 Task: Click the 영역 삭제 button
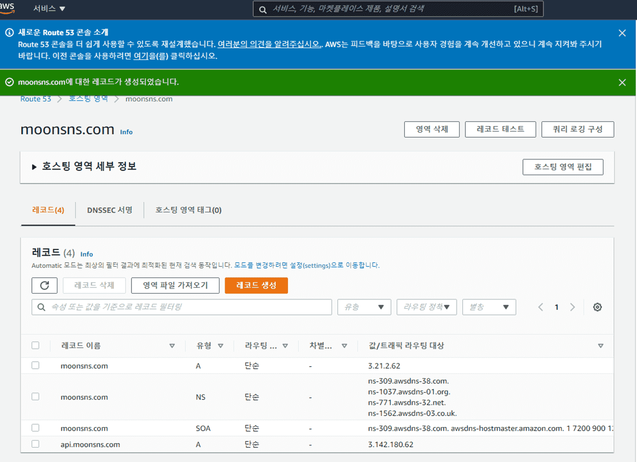(432, 129)
